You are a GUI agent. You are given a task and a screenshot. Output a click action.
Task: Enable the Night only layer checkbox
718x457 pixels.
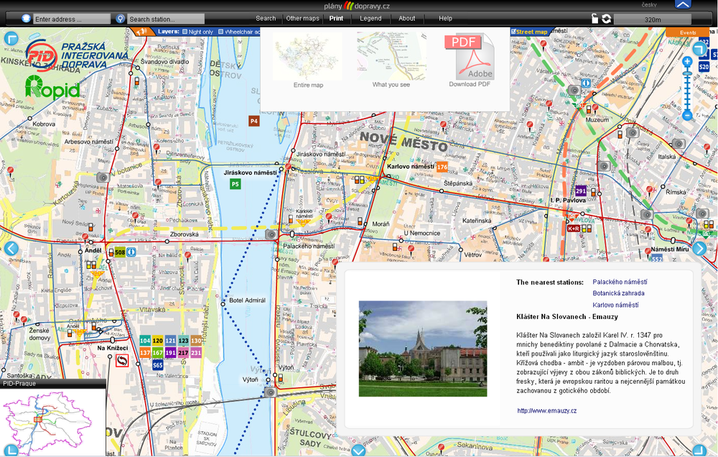185,32
